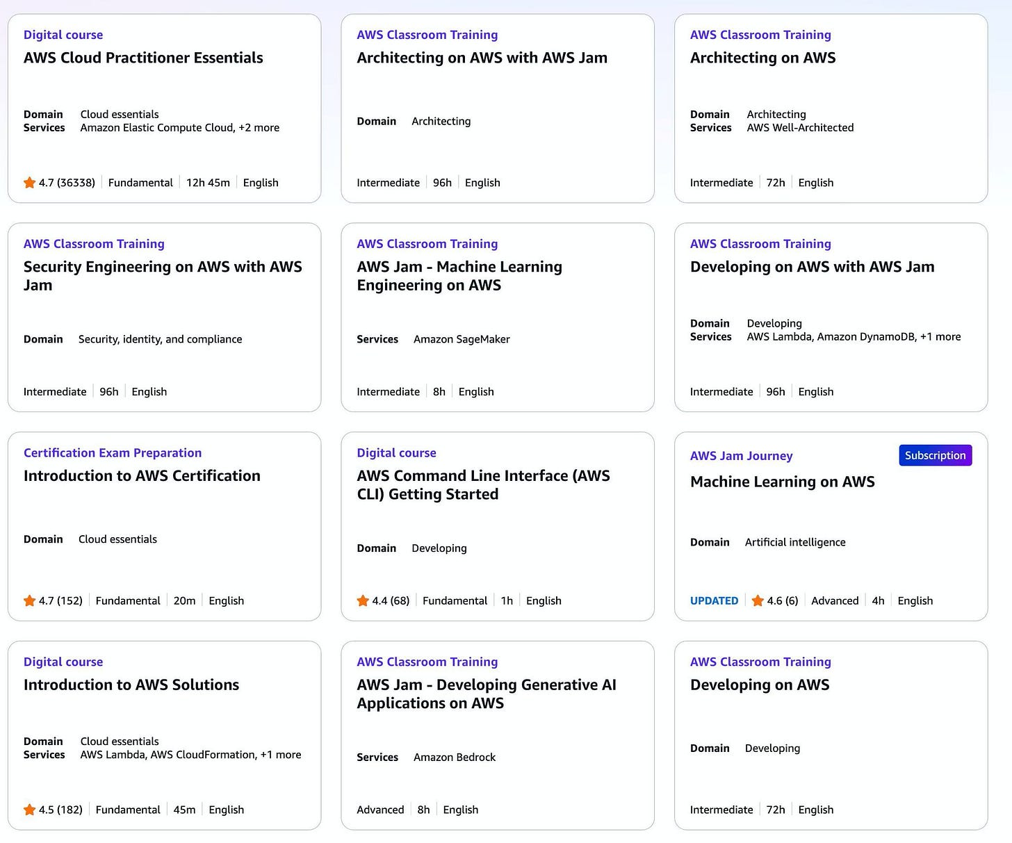This screenshot has width=1012, height=843.
Task: Click "AWS Lambda, AWS CloudFormation, +1 more" text
Action: click(190, 755)
